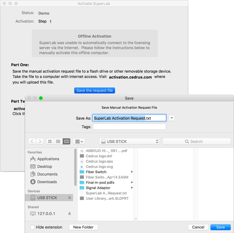Select column view mode
Screen dimensions: 234x233
(x=66, y=141)
